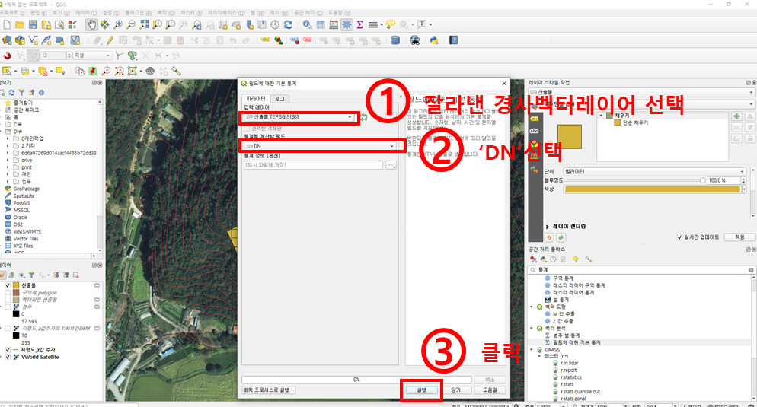Click the green plus add symbol layer button
Viewport: 757px width, 407px height.
click(736, 116)
